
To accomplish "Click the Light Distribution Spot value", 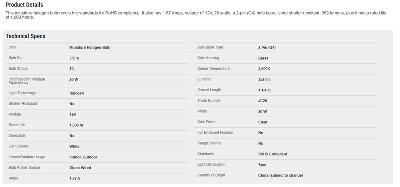I will (x=262, y=165).
